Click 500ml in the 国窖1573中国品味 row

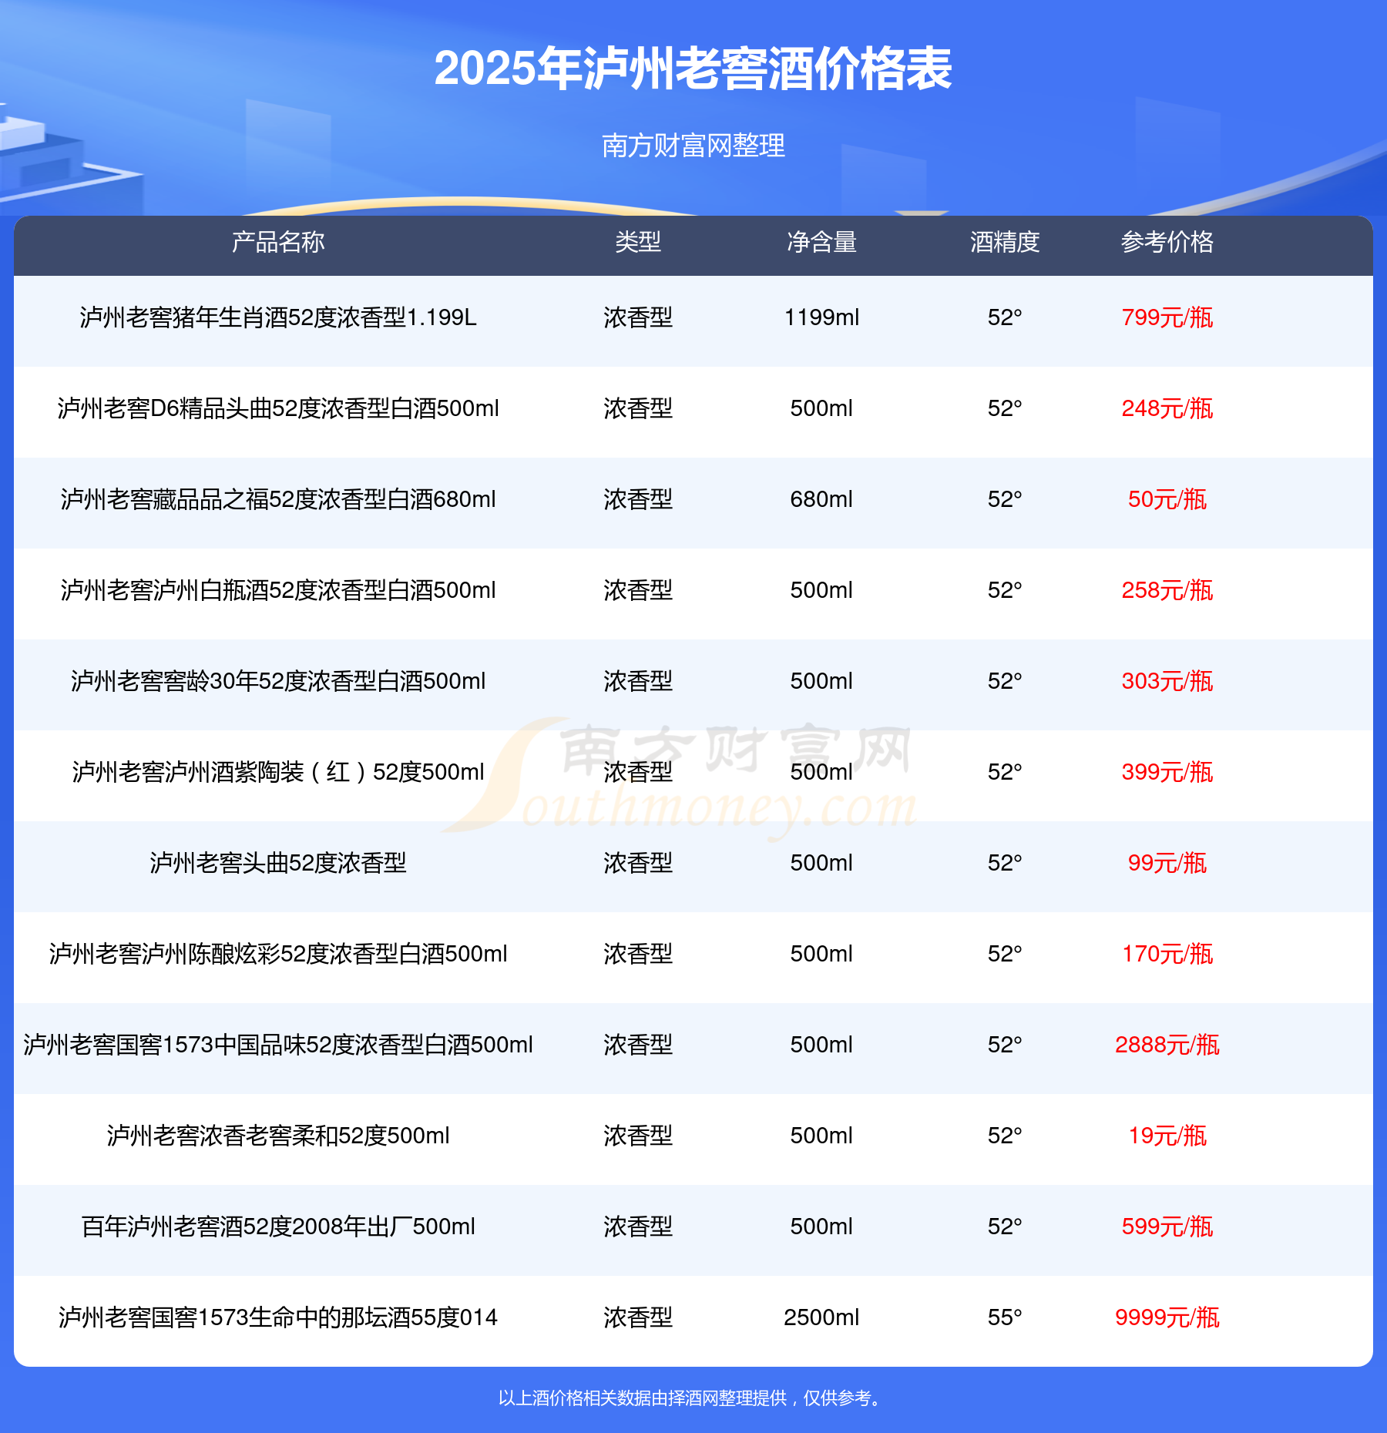tap(821, 1045)
